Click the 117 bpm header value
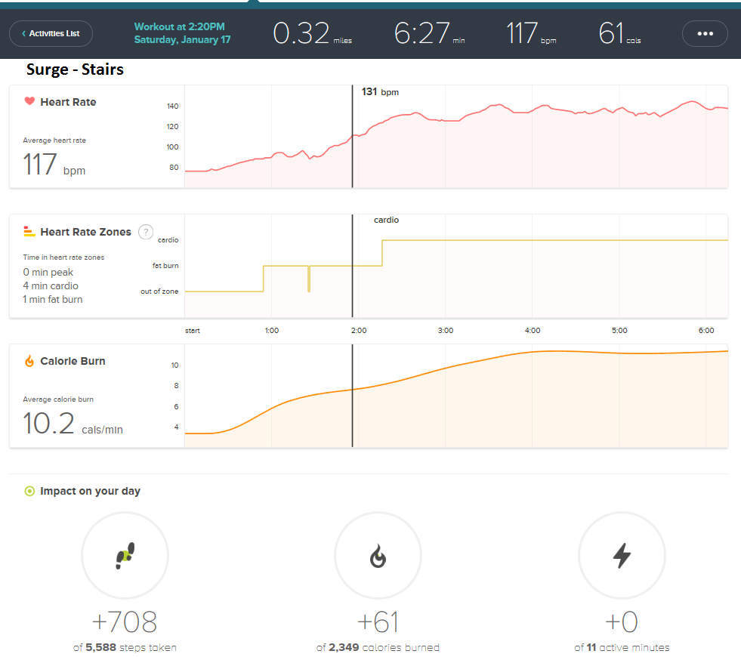Image resolution: width=741 pixels, height=657 pixels. pyautogui.click(x=531, y=33)
